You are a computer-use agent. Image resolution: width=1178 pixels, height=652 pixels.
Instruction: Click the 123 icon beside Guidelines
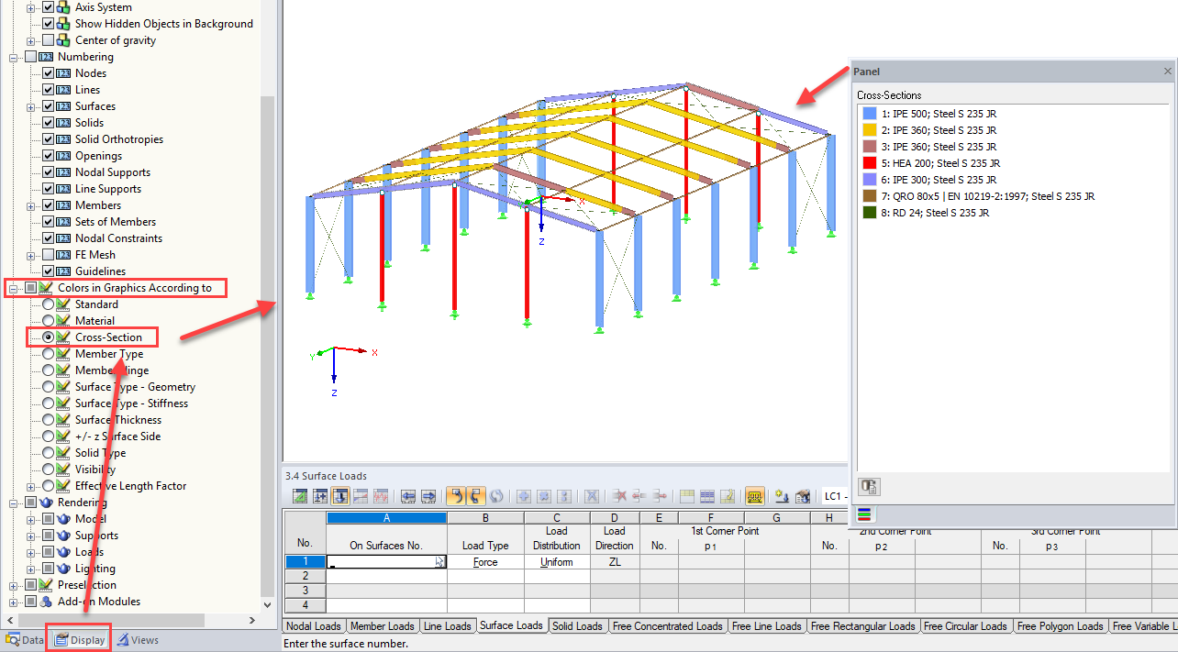click(63, 271)
